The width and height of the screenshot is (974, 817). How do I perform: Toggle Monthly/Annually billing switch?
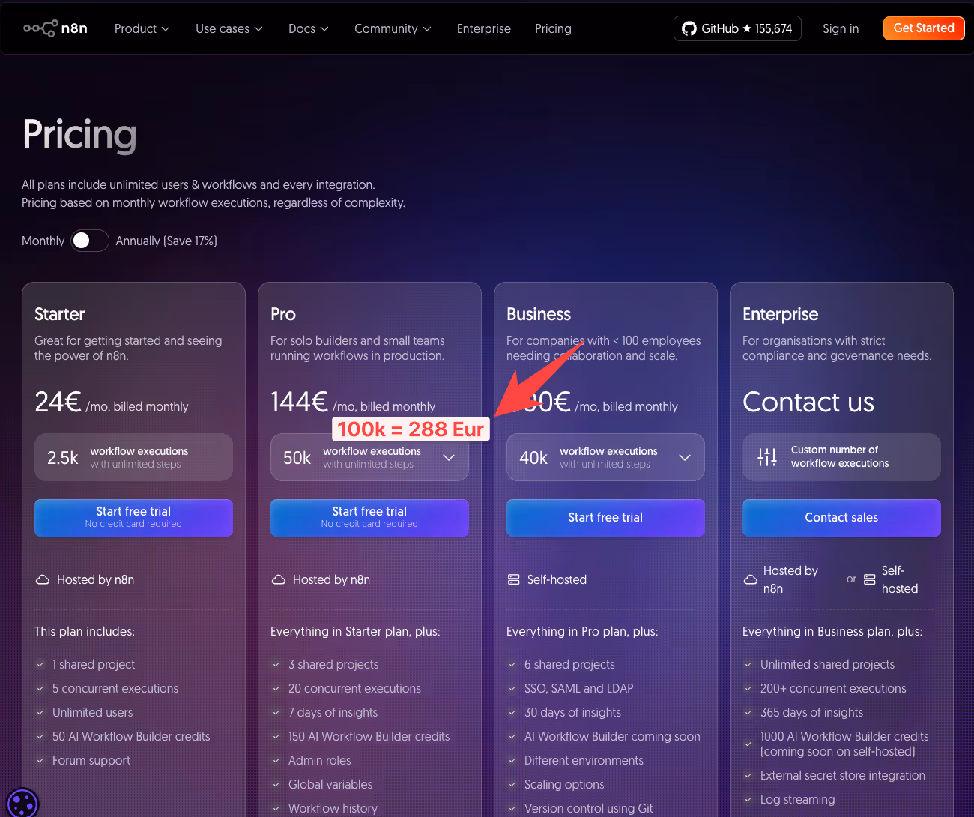(90, 241)
